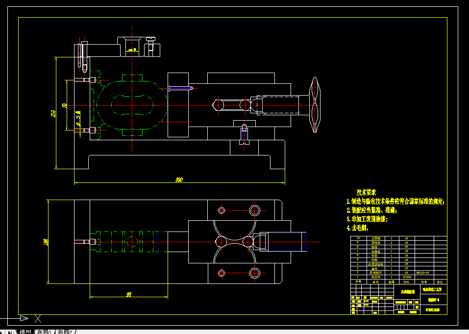Open the 布局1 layout tab
This screenshot has width=469, height=334.
point(44,332)
